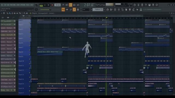
Task: Toggle pattern/song mode switch
Action: [41, 5]
